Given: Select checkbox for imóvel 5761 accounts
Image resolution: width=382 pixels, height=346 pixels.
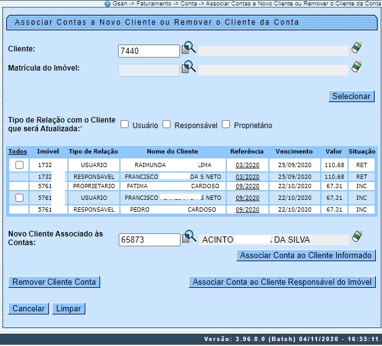Looking at the screenshot, I should pos(19,197).
